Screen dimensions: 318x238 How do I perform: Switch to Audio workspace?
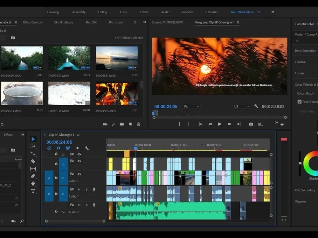point(165,12)
